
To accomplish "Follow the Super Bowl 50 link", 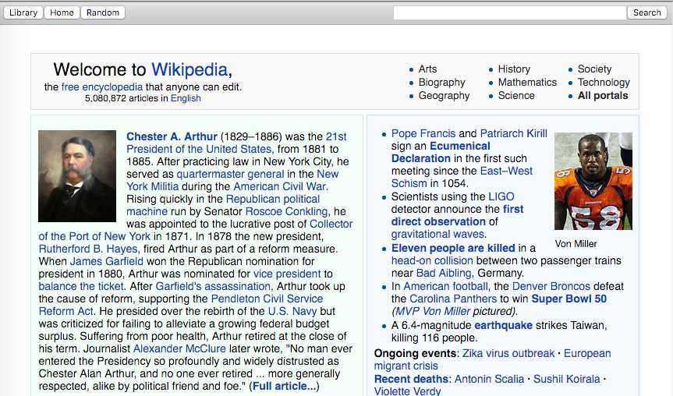I will point(569,299).
